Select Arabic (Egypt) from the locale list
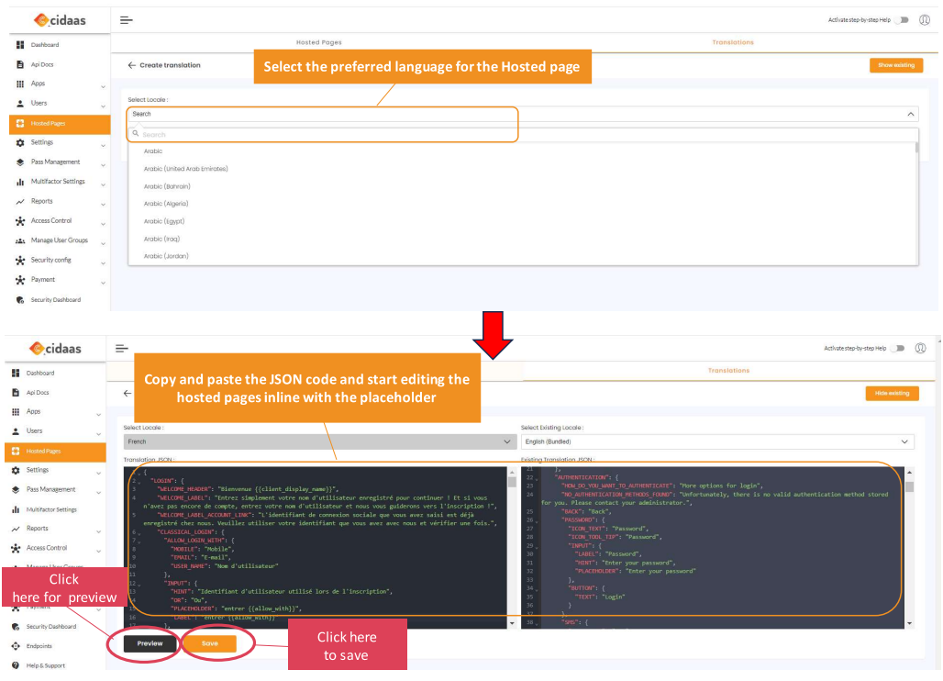This screenshot has height=681, width=943. click(x=166, y=220)
